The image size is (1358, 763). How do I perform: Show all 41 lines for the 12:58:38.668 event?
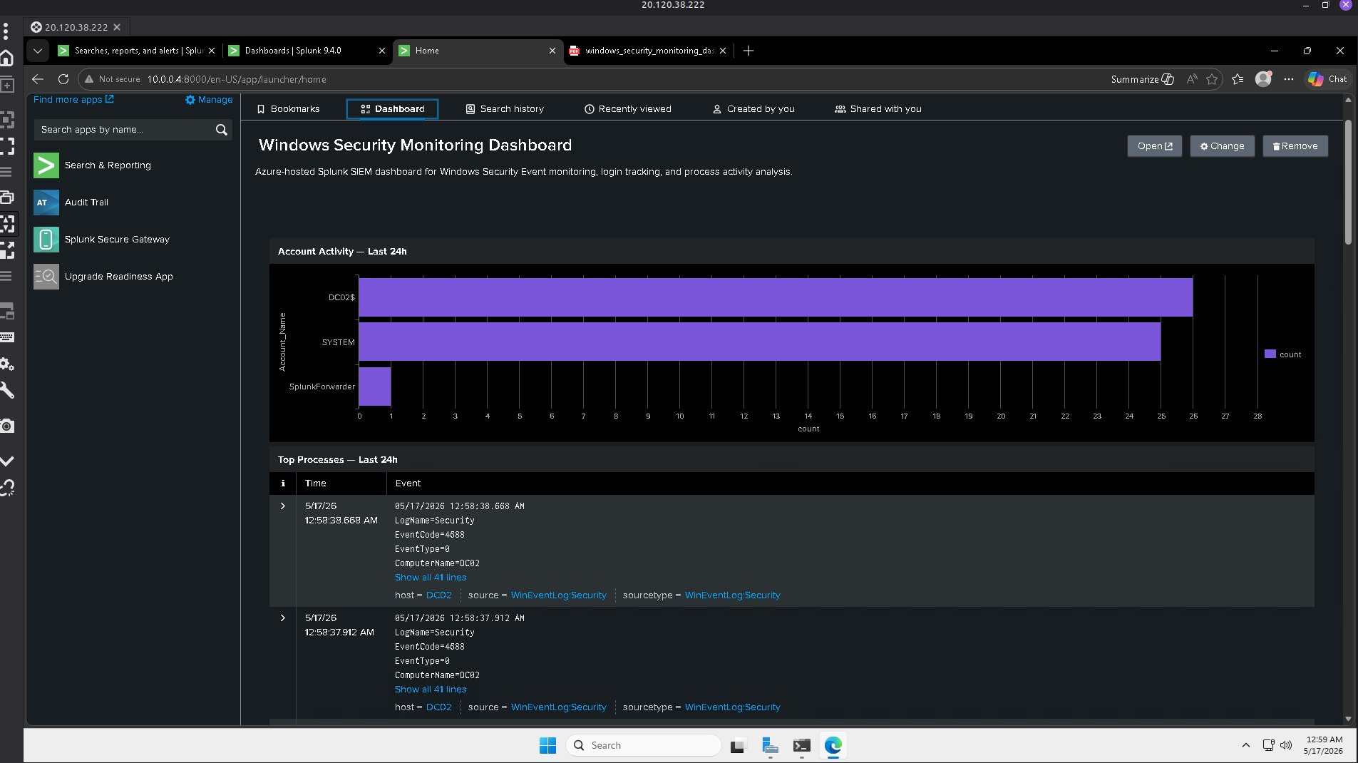coord(431,578)
